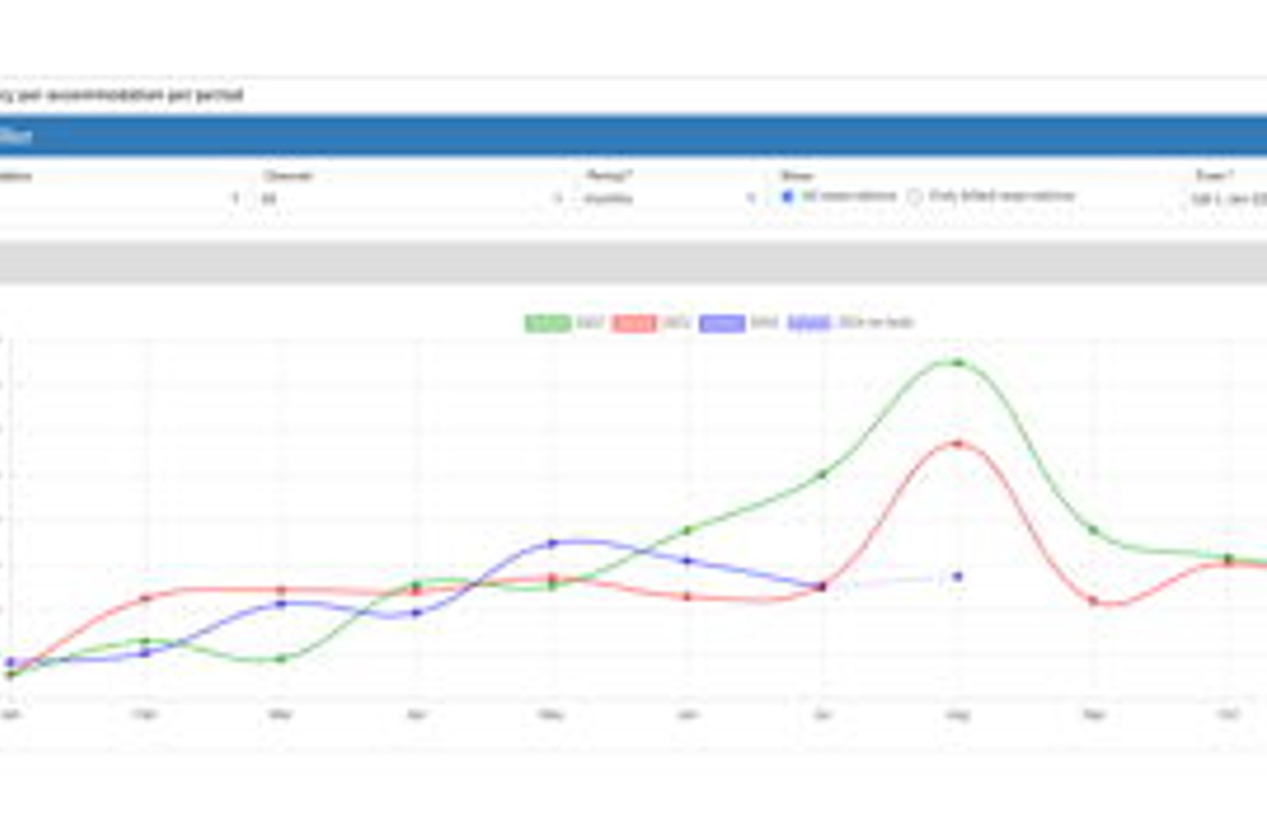Click the red line's September data point
Screen dimensions: 1267x817
pyautogui.click(x=1094, y=601)
